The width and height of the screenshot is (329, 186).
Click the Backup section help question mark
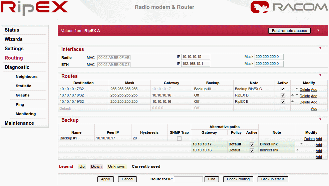click(x=320, y=120)
